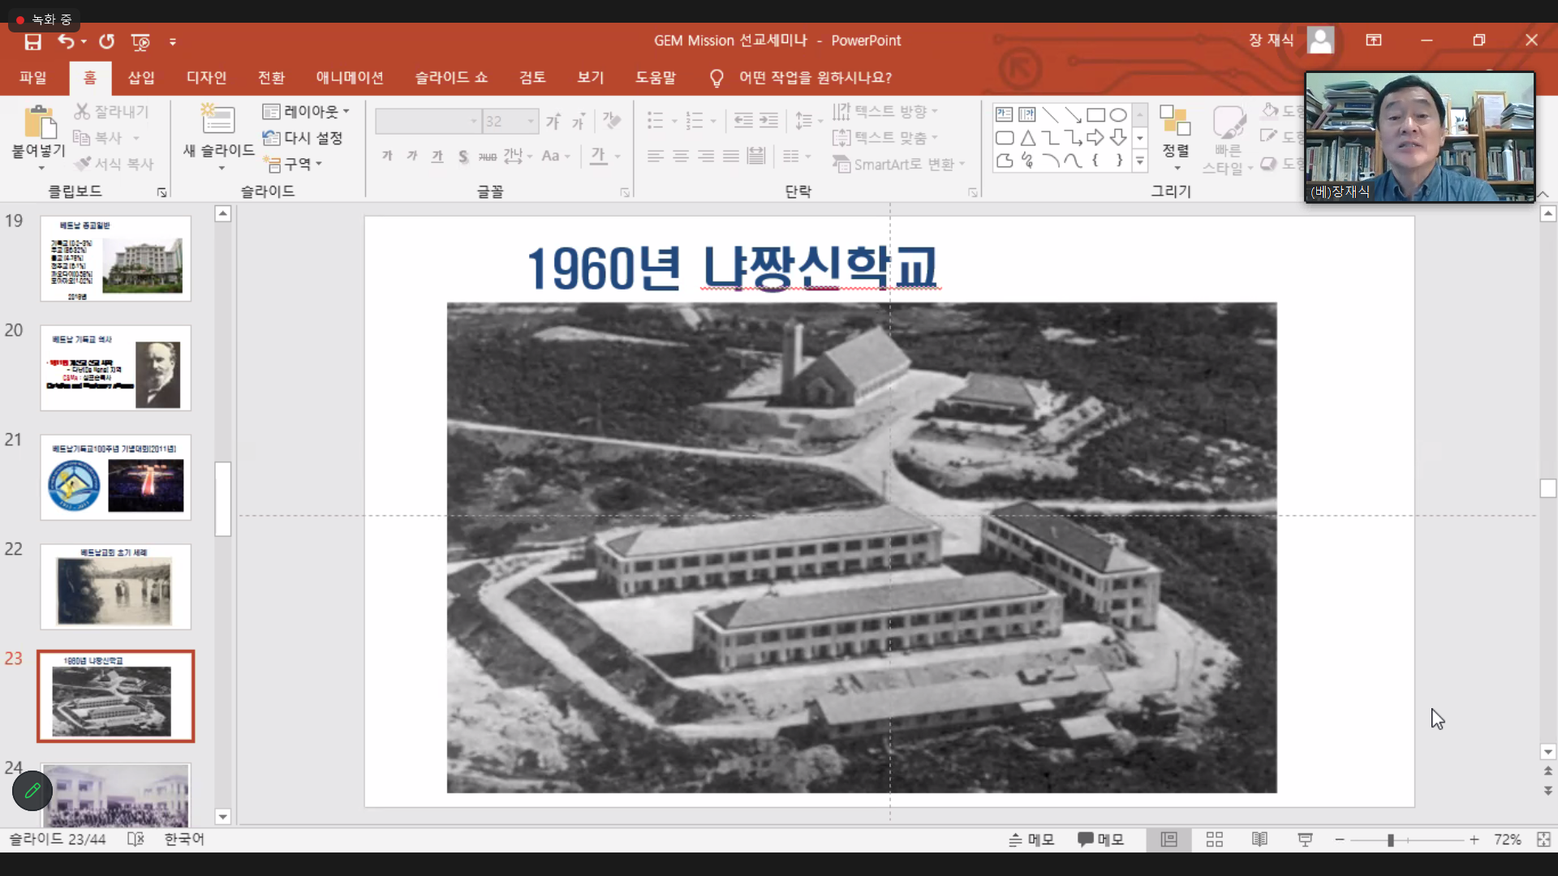Click the Paste clipboard icon

[39, 122]
